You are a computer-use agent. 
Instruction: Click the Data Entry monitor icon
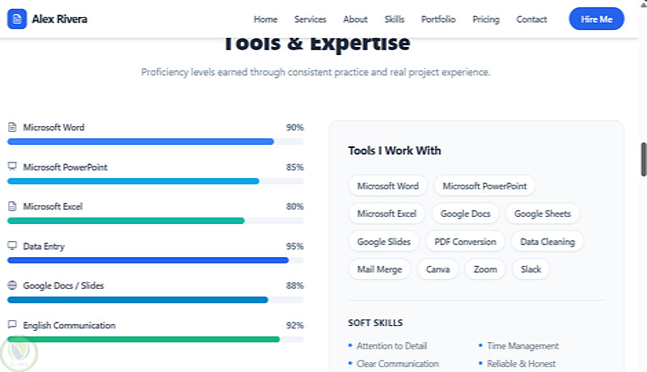tap(12, 246)
